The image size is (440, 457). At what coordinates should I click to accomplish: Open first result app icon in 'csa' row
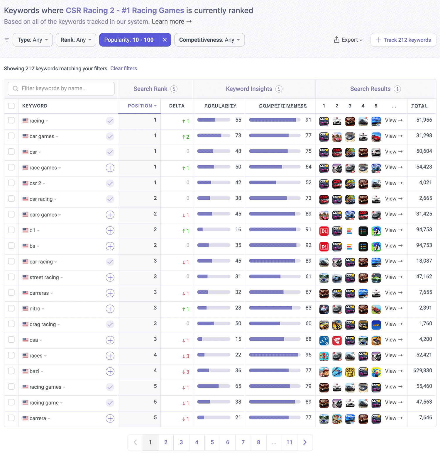[x=324, y=340]
